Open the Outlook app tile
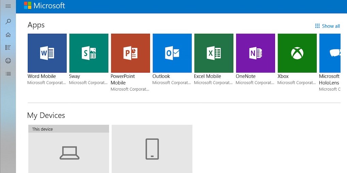This screenshot has height=173, width=347. point(172,53)
